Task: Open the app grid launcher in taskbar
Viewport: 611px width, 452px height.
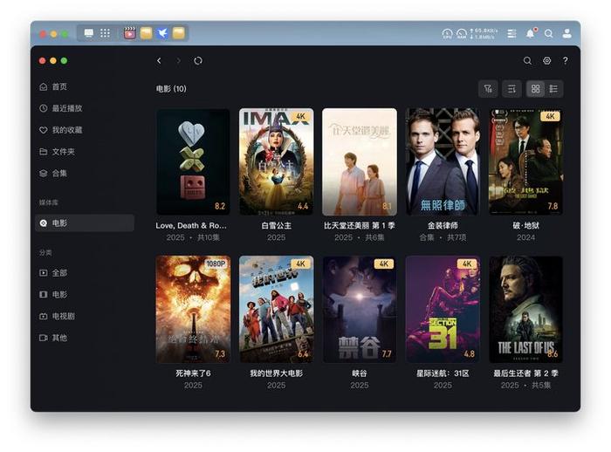Action: pyautogui.click(x=105, y=33)
